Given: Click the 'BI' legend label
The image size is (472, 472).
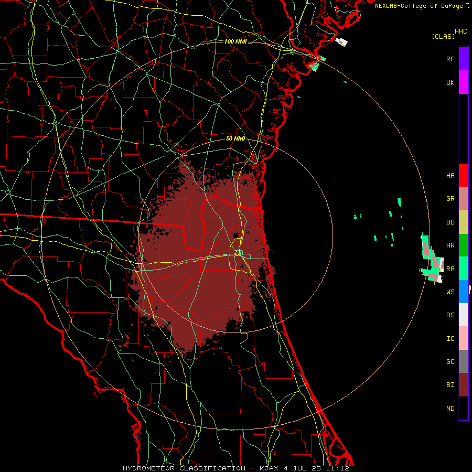Looking at the screenshot, I should click(450, 385).
